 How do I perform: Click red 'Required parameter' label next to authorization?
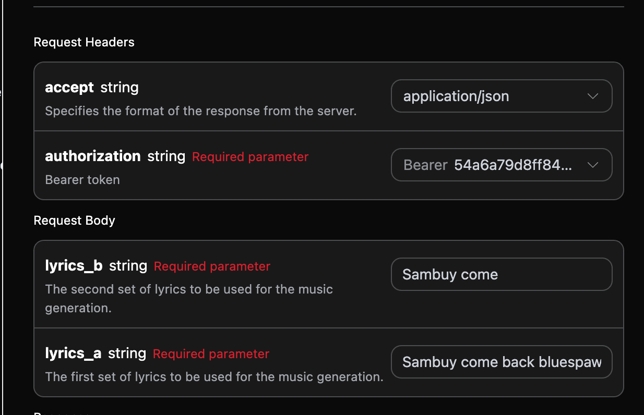[250, 157]
